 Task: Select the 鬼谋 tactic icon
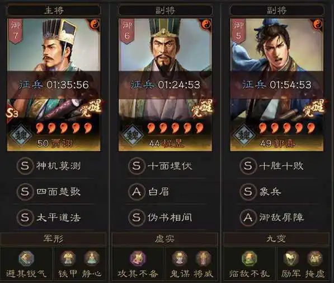coord(180,258)
